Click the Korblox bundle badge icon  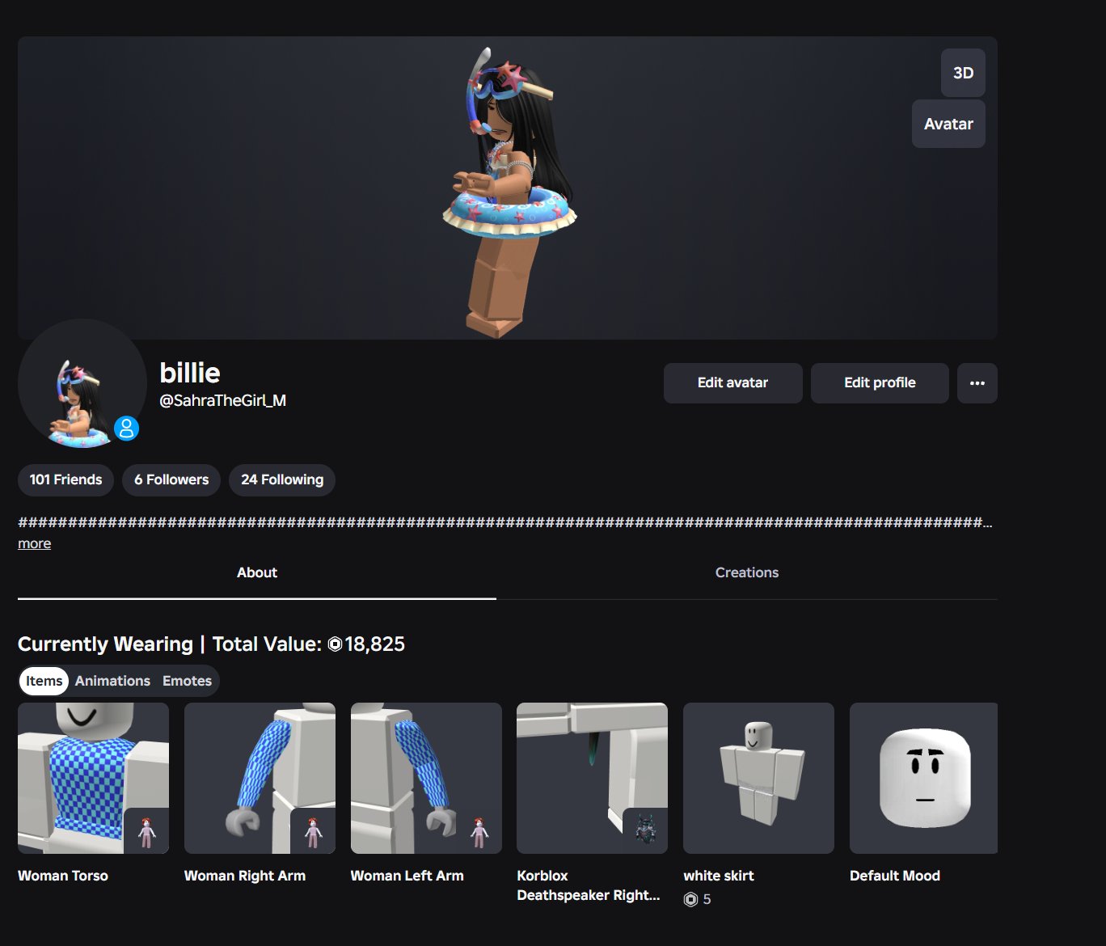(645, 831)
